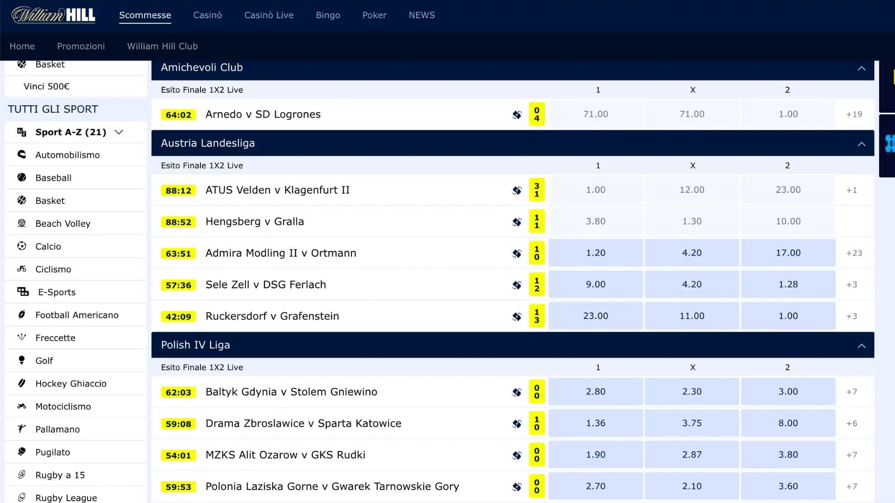The height and width of the screenshot is (503, 895).
Task: Expand the Sport A-Z dropdown
Action: 119,132
